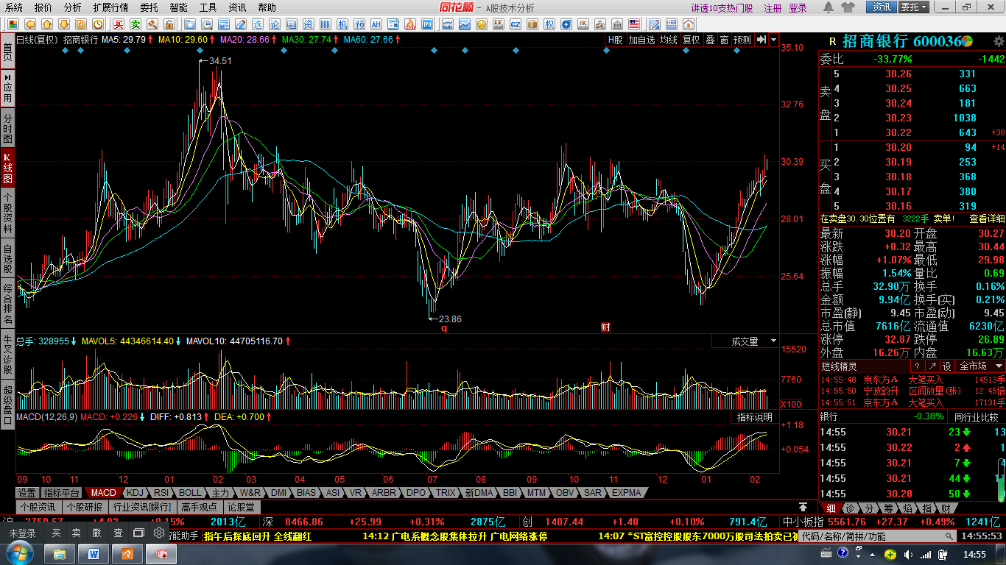This screenshot has height=565, width=1006.
Task: Click the 登录 login link
Action: 798,8
